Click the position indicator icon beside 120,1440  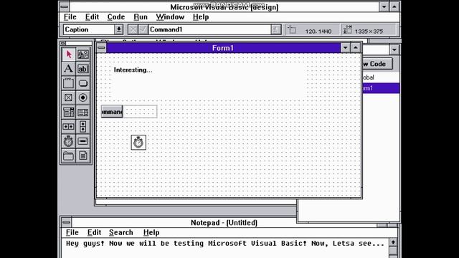pyautogui.click(x=292, y=29)
